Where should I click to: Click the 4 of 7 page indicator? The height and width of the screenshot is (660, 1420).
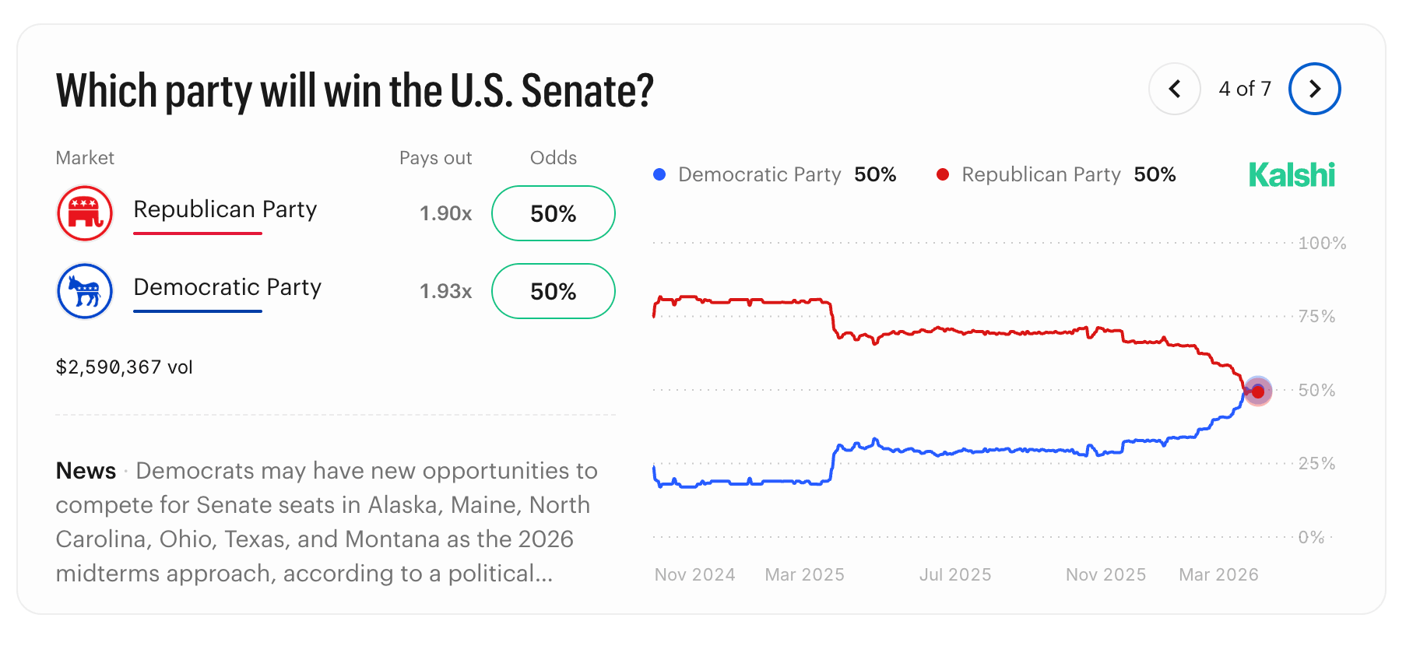[1244, 89]
